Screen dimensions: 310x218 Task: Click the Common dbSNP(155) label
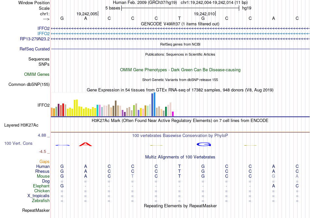pyautogui.click(x=29, y=84)
